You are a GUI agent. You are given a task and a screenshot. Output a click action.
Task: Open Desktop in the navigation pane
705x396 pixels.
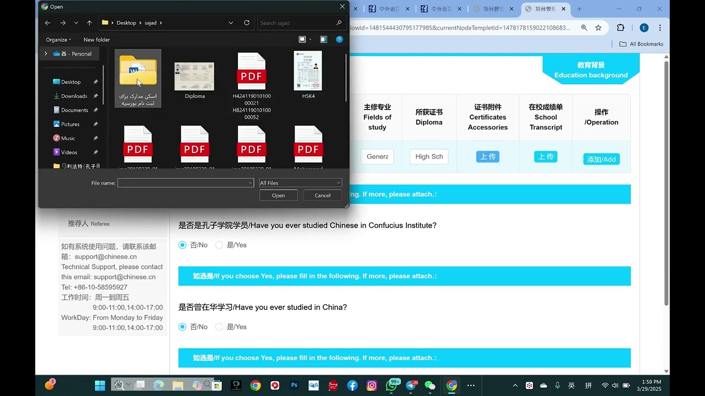point(70,82)
